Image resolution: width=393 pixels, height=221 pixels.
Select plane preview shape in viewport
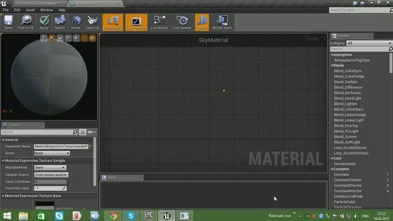(x=60, y=38)
